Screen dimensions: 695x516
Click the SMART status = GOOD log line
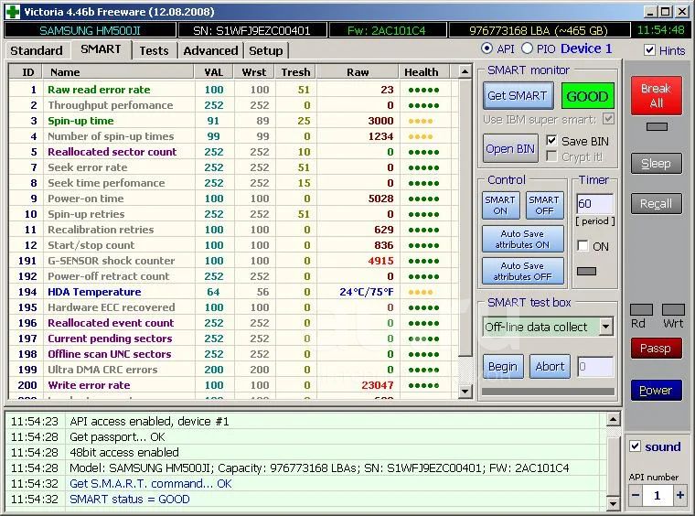[x=130, y=500]
